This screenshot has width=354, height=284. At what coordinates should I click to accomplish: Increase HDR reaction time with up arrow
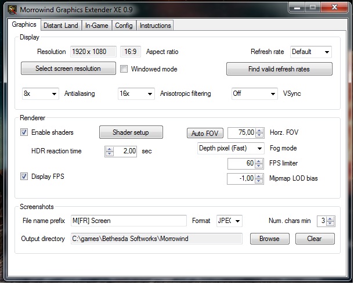(x=110, y=149)
